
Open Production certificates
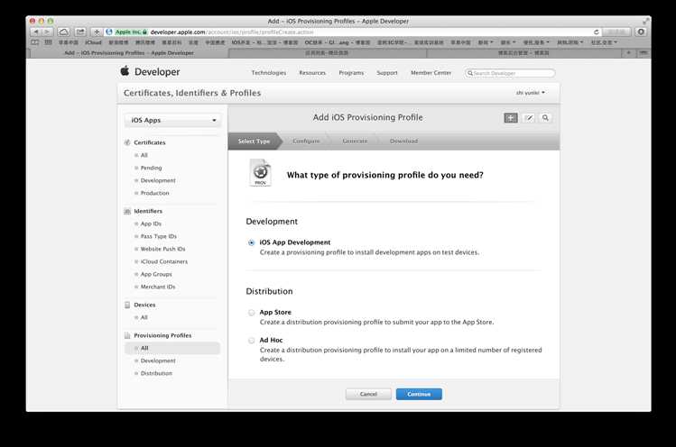154,193
